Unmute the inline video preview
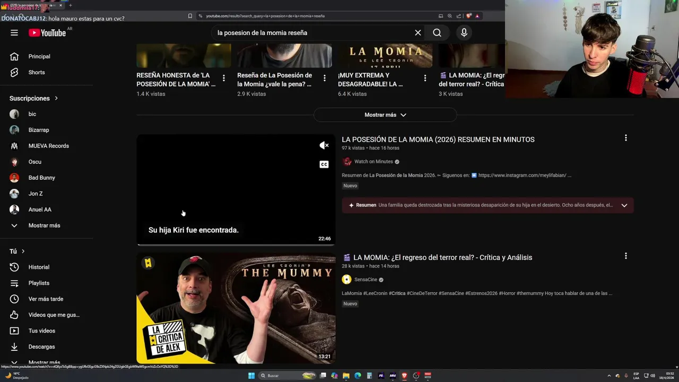 pos(324,145)
